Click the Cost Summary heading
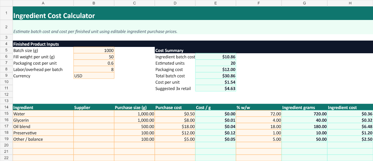 (169, 50)
